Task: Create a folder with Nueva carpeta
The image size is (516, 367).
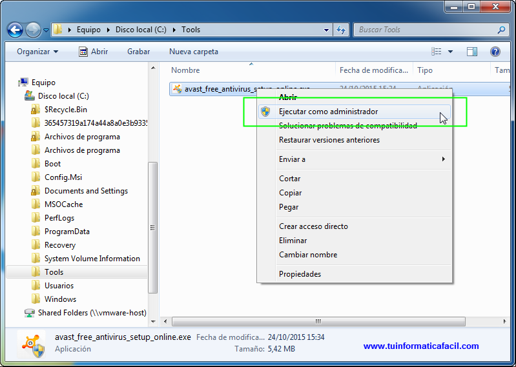Action: click(x=194, y=52)
